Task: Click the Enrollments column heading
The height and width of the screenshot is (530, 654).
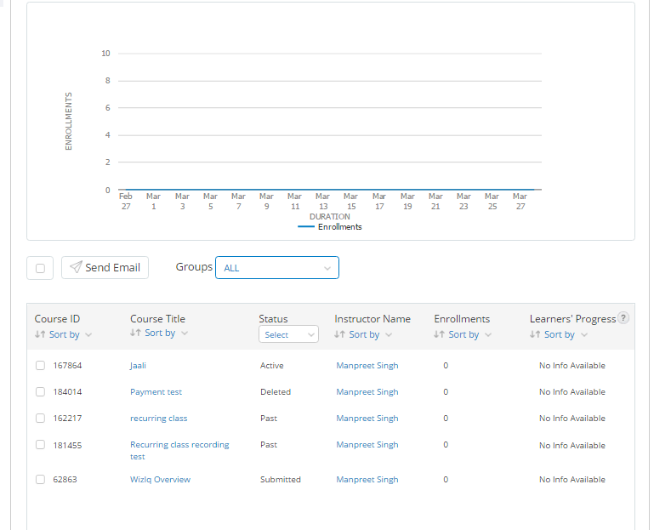Action: coord(462,319)
